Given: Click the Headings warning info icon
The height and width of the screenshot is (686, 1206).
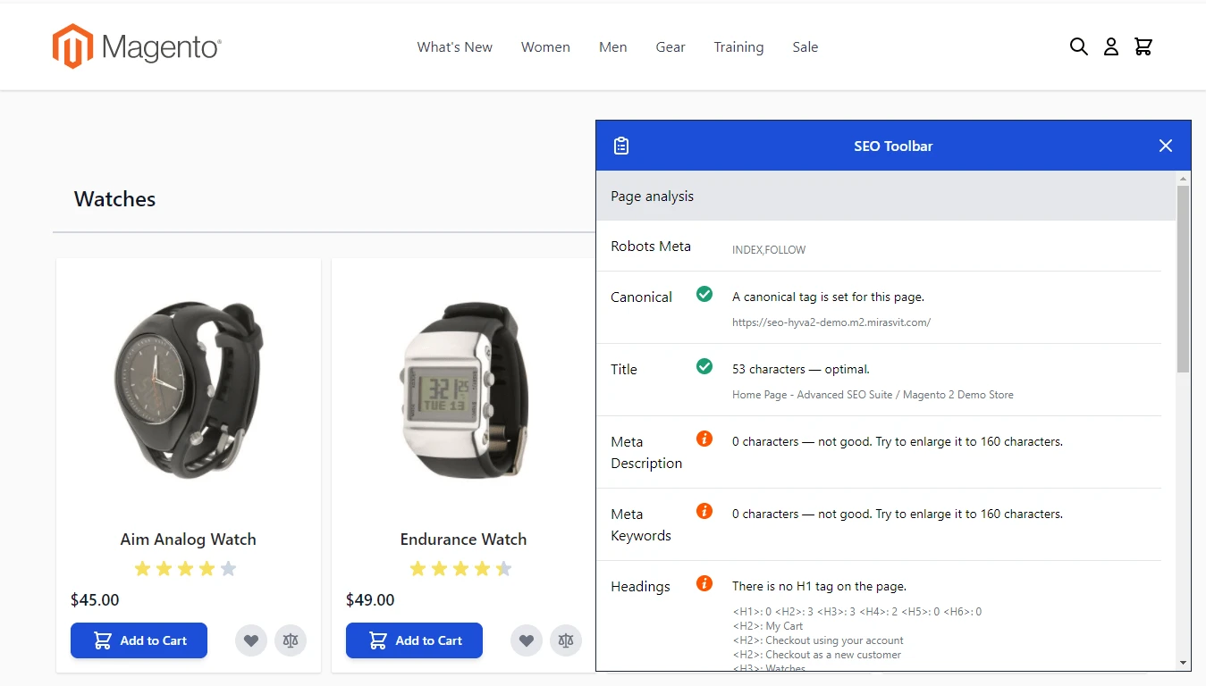Looking at the screenshot, I should click(x=704, y=584).
